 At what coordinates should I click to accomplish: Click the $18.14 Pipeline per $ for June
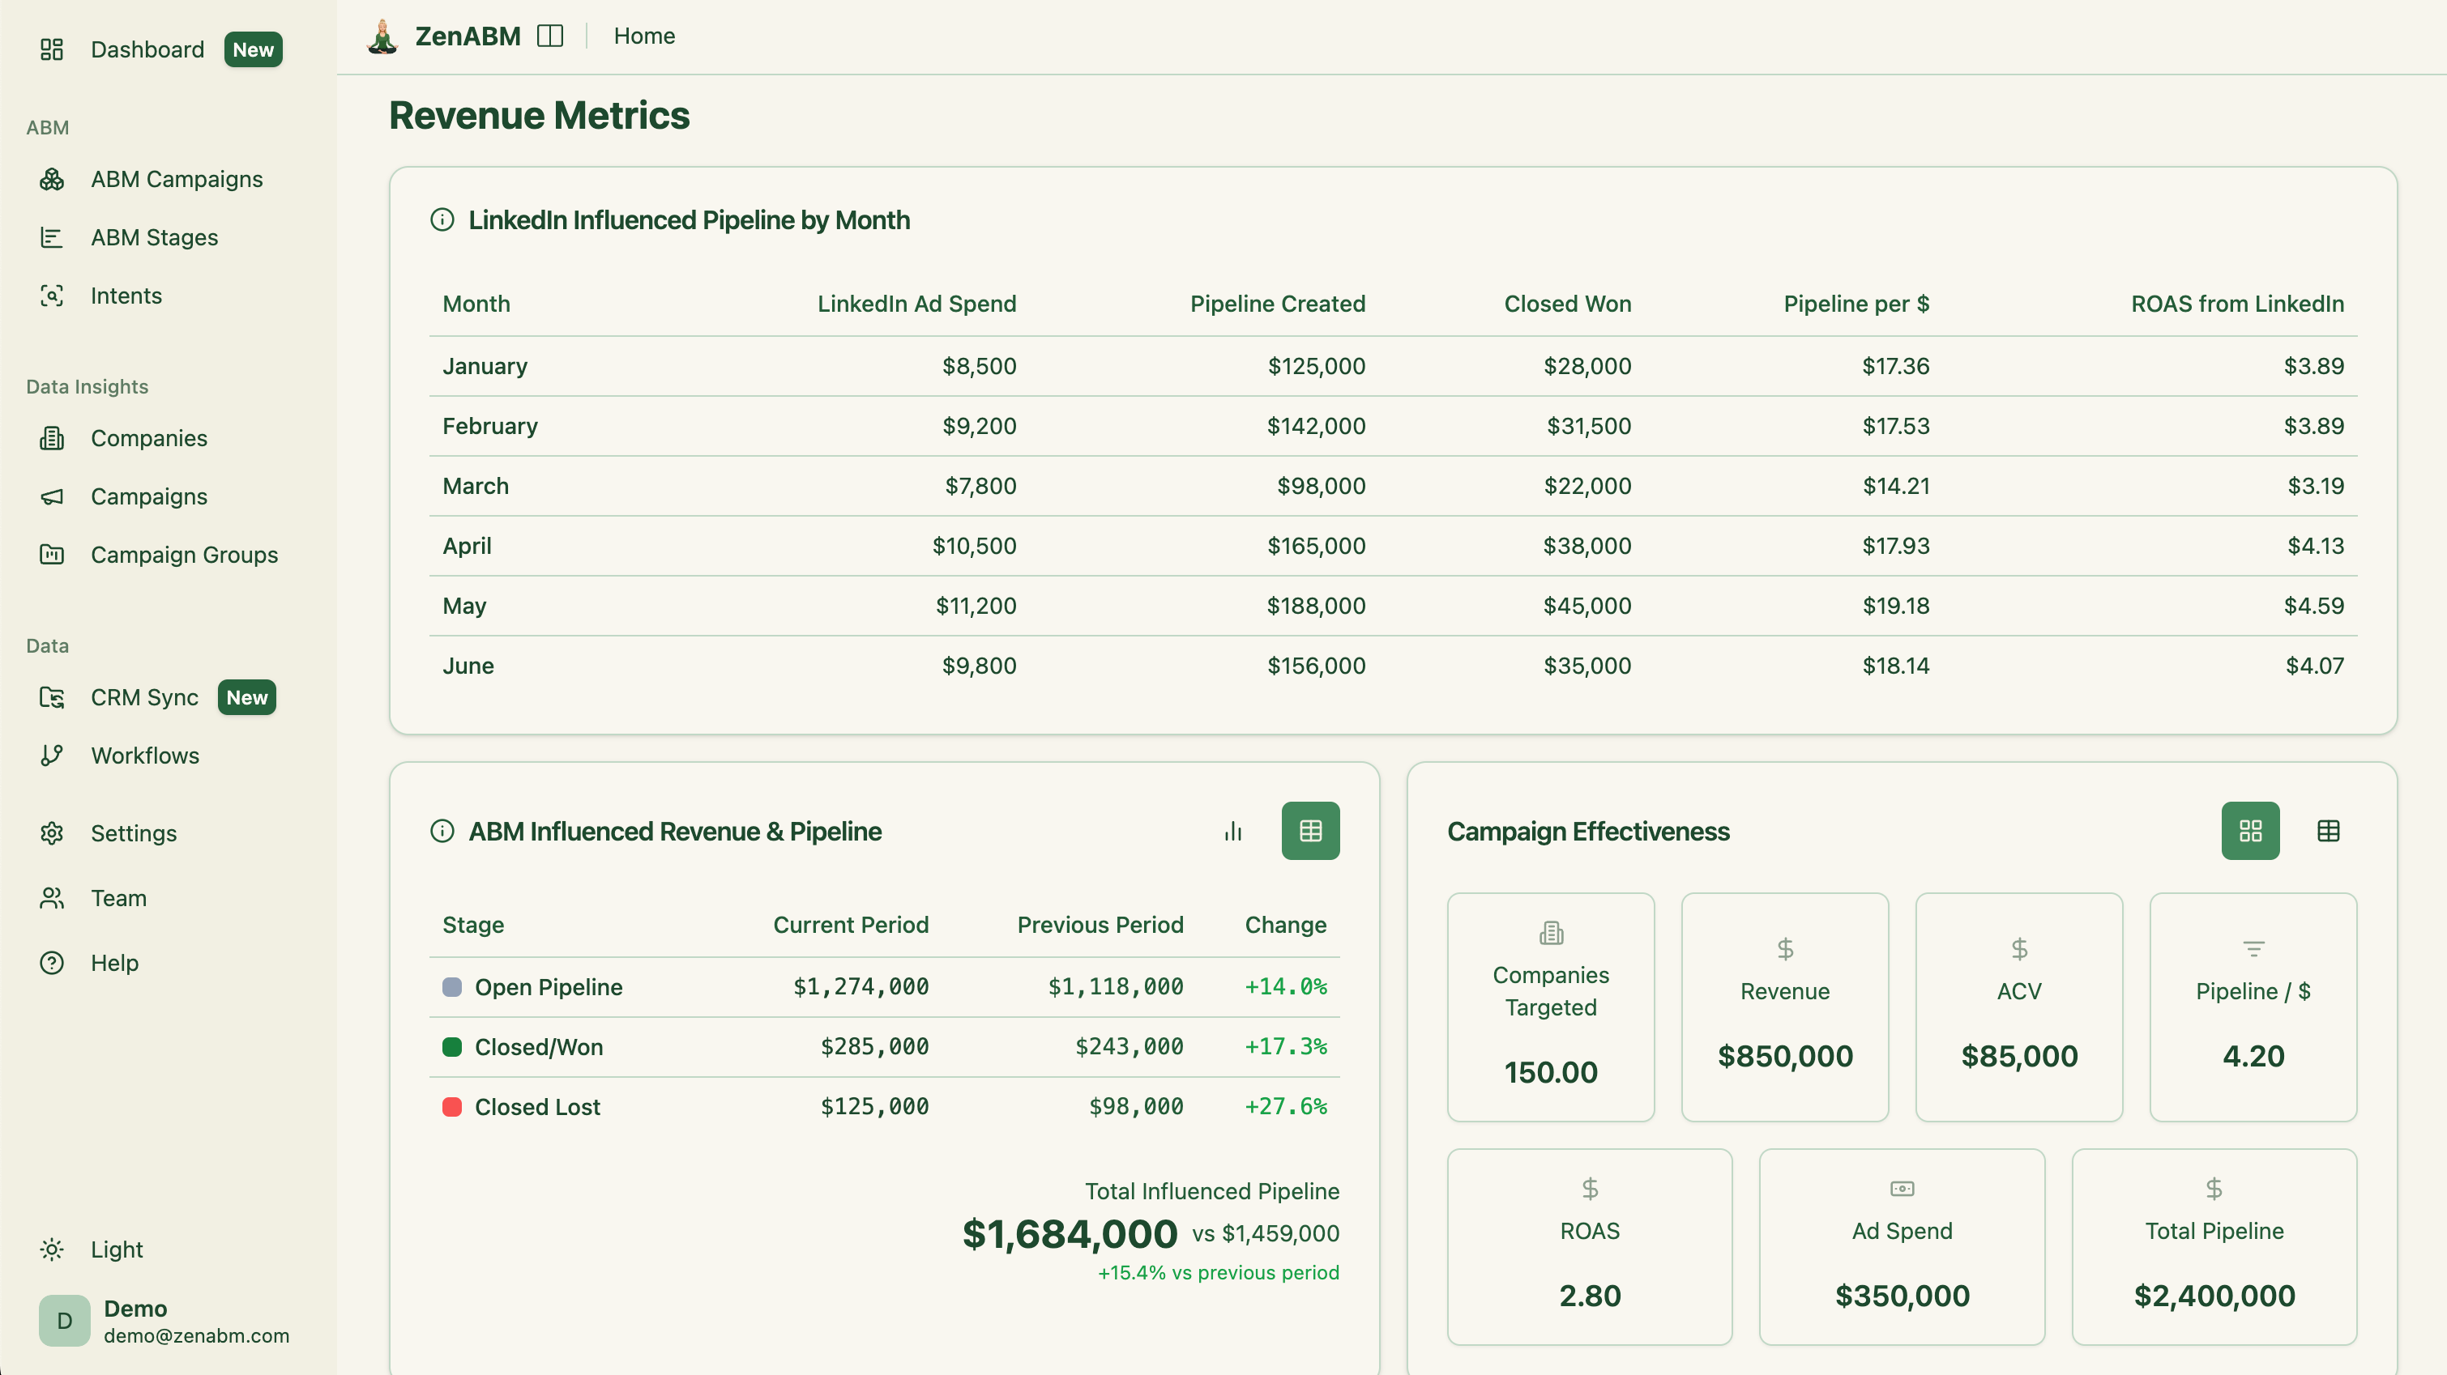click(x=1895, y=665)
